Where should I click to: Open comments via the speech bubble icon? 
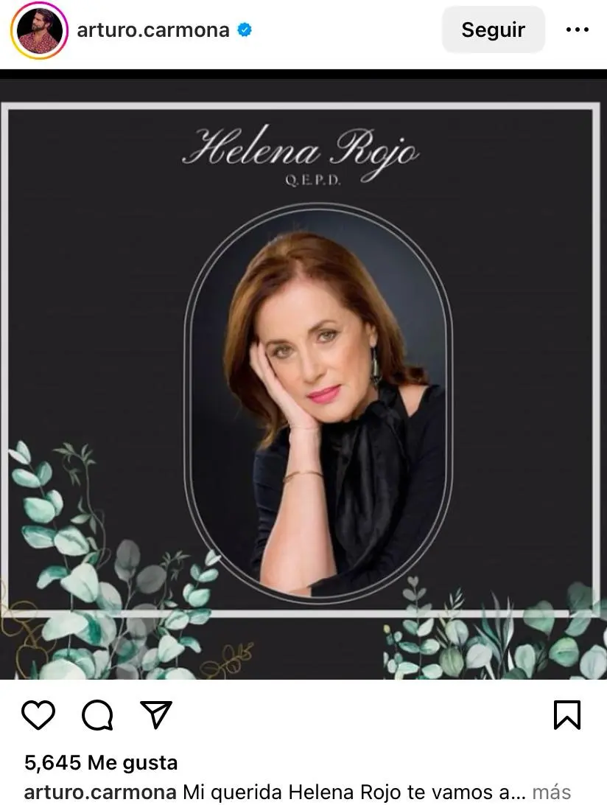pyautogui.click(x=97, y=714)
